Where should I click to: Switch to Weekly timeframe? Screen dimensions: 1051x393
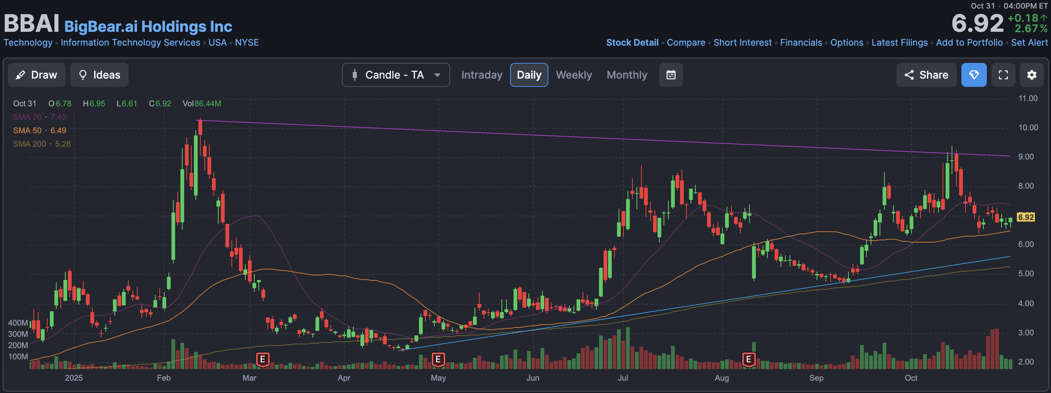click(574, 75)
